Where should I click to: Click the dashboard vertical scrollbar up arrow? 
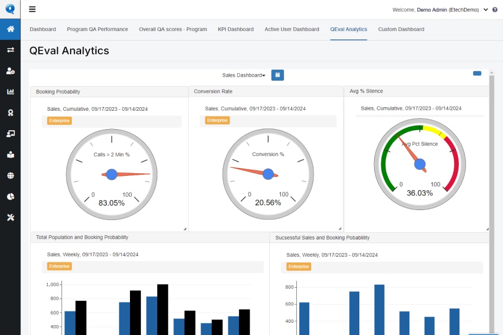tap(491, 73)
